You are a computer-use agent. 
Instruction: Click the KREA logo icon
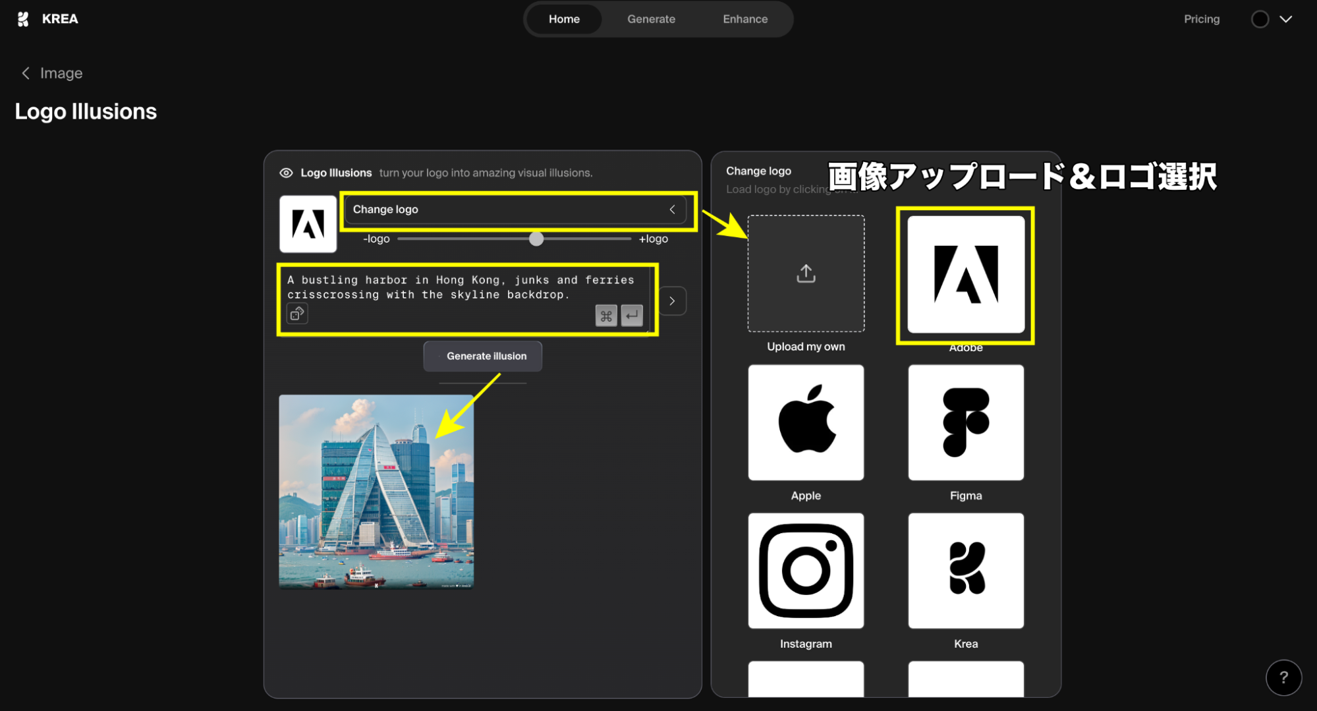[x=23, y=19]
